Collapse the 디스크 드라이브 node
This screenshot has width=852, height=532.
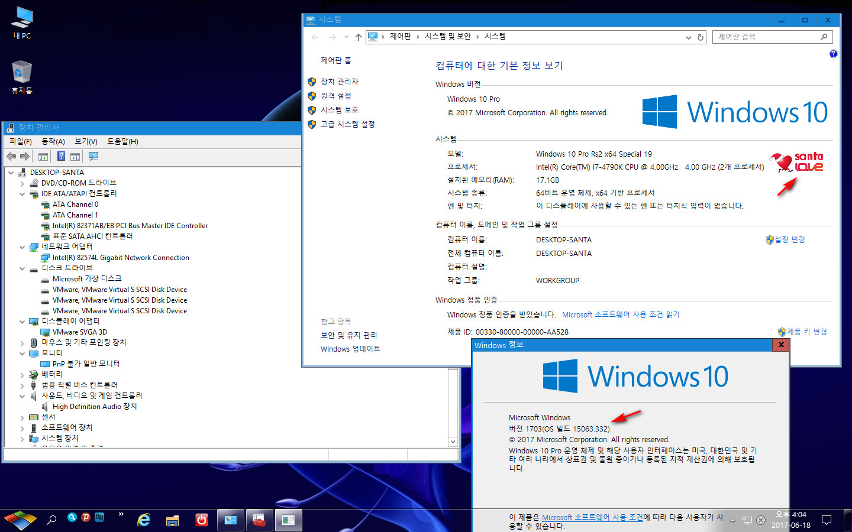[22, 268]
